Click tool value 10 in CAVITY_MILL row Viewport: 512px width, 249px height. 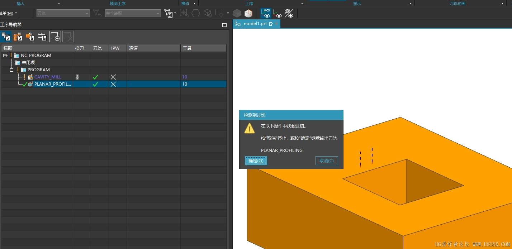point(185,77)
